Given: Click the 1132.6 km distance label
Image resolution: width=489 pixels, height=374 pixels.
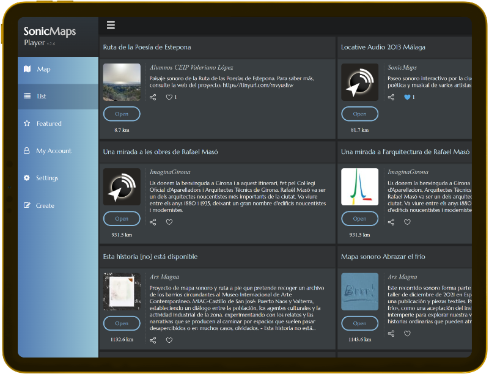Looking at the screenshot, I should point(122,339).
